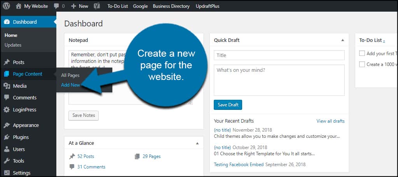Choose All Pages from the flyout
The height and width of the screenshot is (177, 398).
[70, 75]
